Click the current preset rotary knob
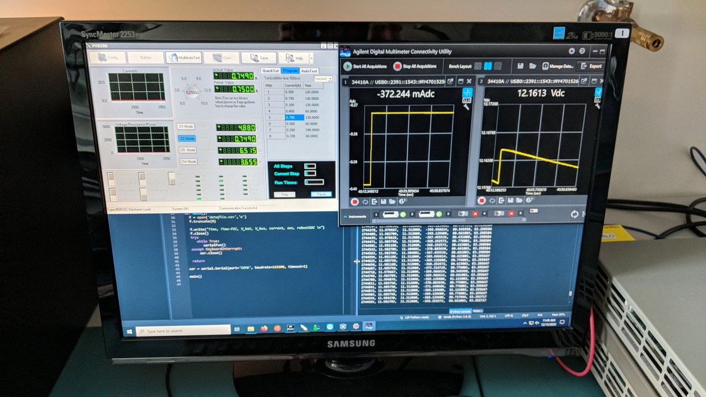 [x=191, y=92]
